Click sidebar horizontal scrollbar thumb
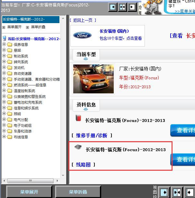This screenshot has height=198, width=195. tap(31, 181)
